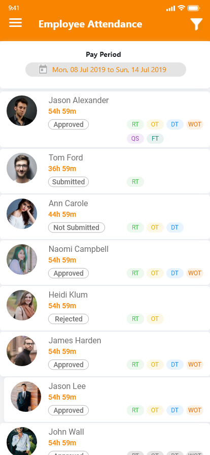Open Heidi Klum's employee name
This screenshot has width=210, height=455.
point(68,295)
